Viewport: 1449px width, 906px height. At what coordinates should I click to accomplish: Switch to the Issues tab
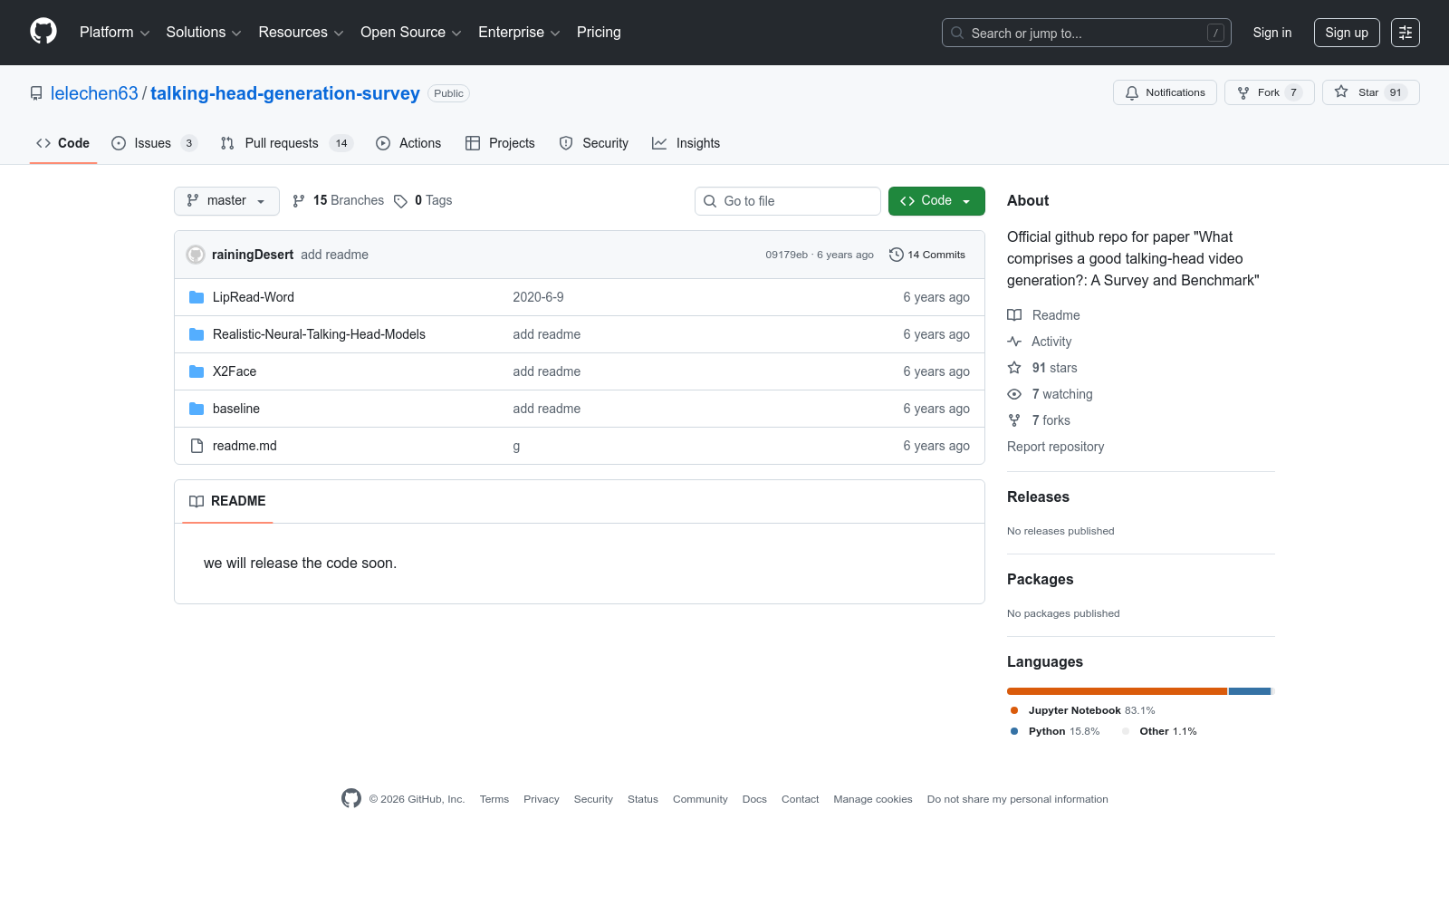tap(154, 143)
